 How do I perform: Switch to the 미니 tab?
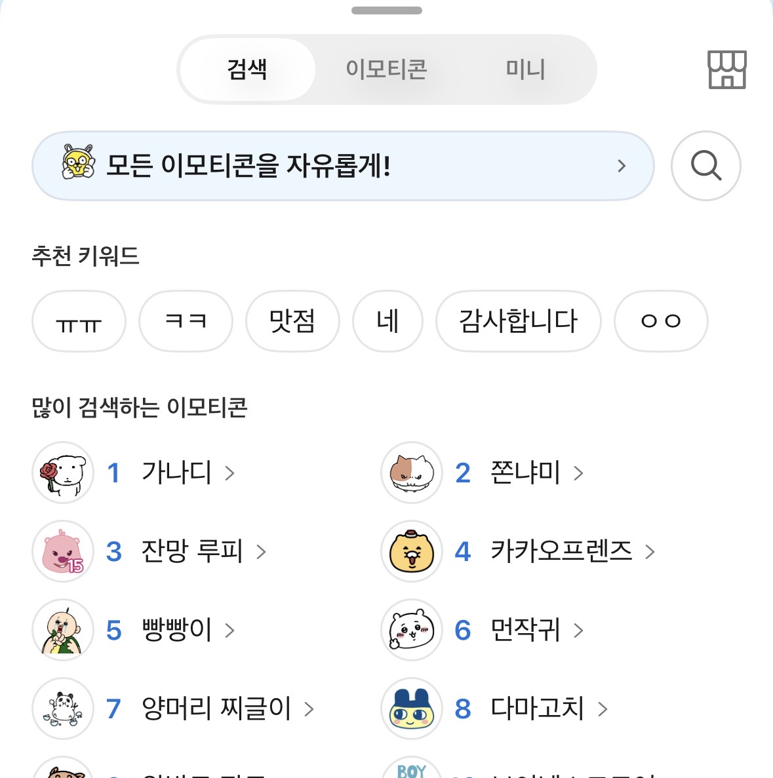pyautogui.click(x=525, y=69)
